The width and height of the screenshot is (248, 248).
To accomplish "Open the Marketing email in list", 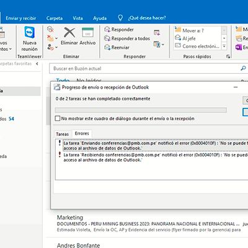I will [147, 223].
